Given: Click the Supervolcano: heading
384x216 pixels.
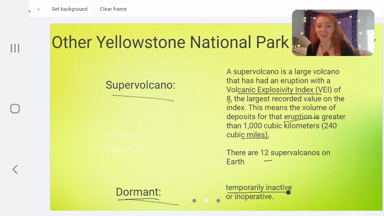Looking at the screenshot, I should [140, 85].
